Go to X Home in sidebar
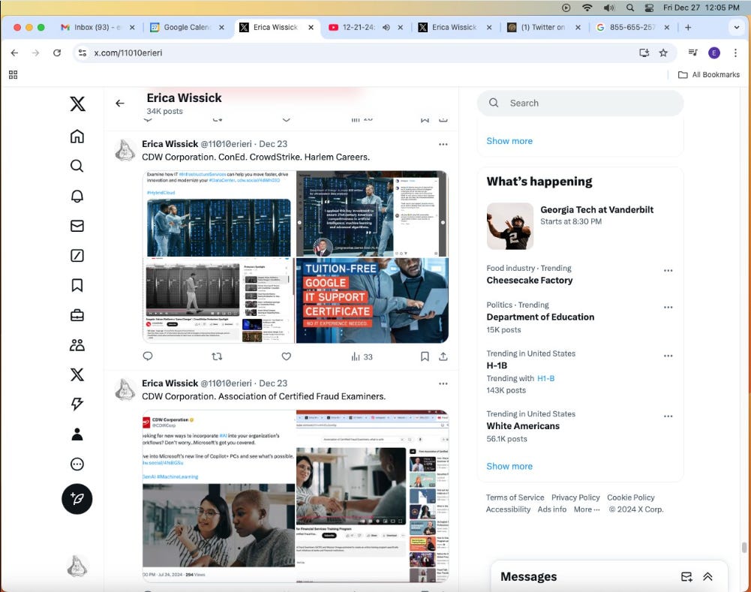 point(77,137)
